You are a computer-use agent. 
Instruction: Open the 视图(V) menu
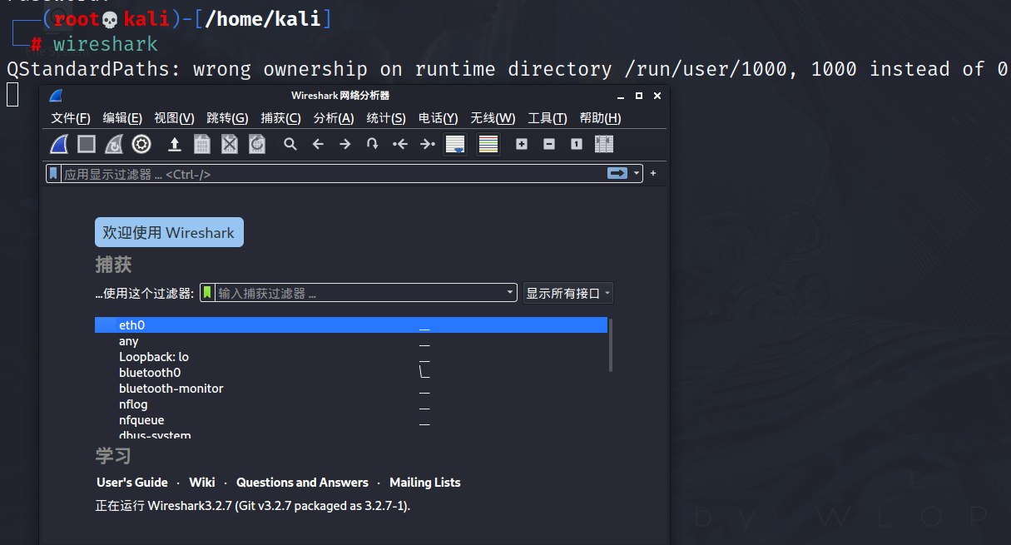pos(174,118)
